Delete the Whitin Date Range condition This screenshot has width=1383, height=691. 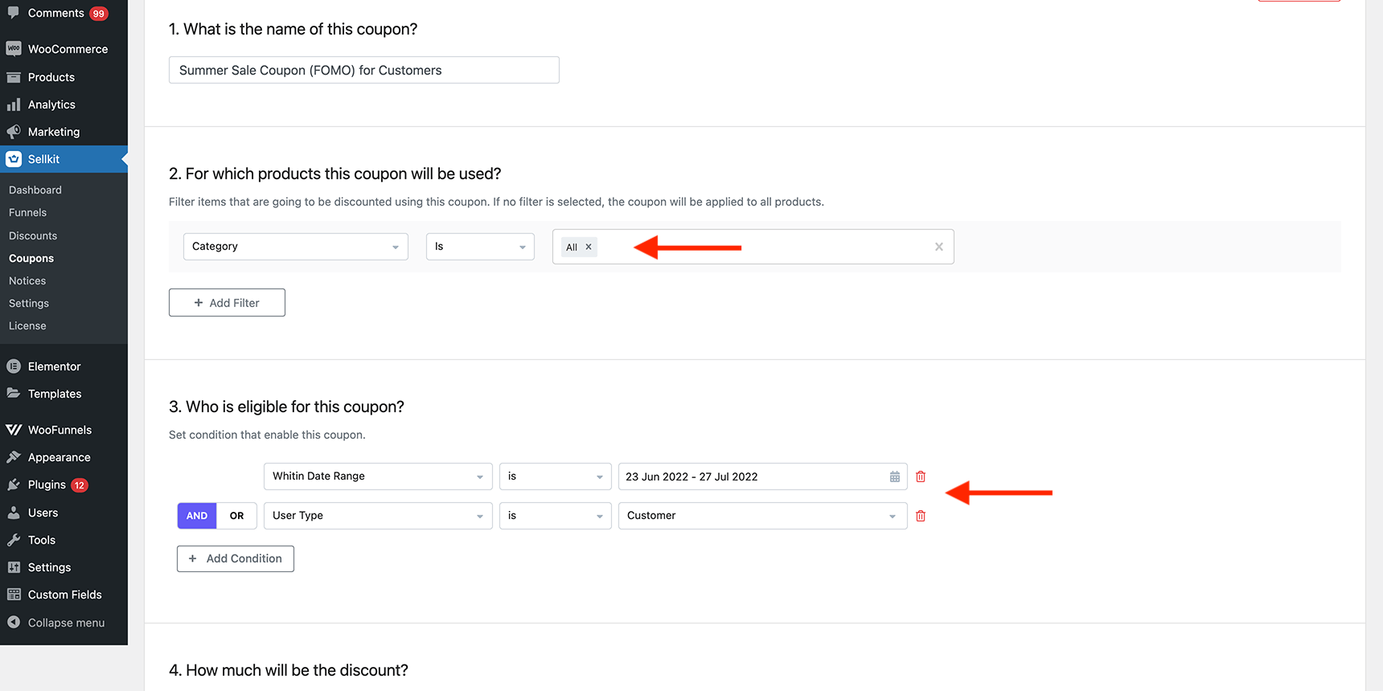point(921,476)
